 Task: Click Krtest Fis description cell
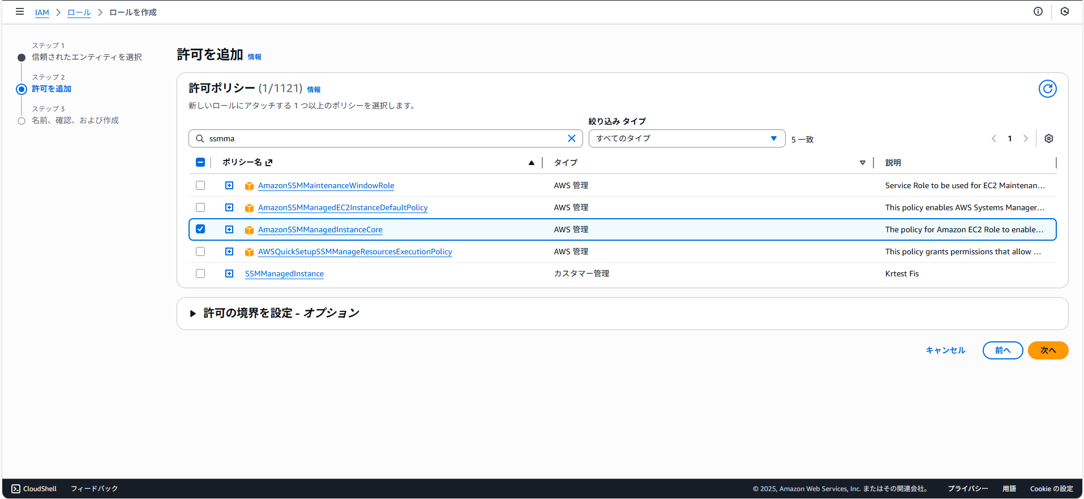pyautogui.click(x=902, y=274)
